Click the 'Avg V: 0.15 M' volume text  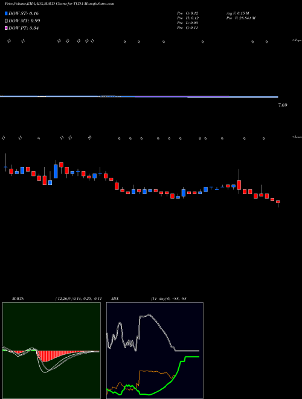pos(239,13)
